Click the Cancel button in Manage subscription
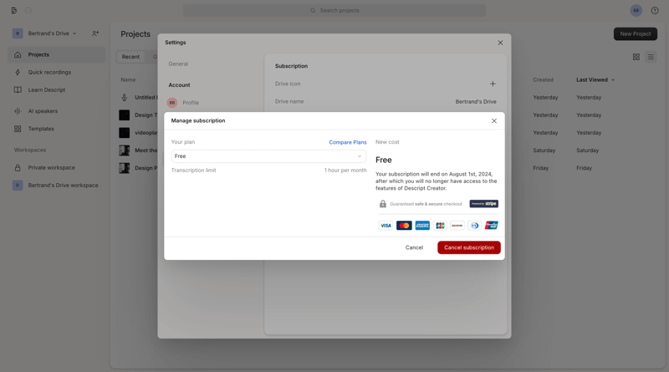This screenshot has height=372, width=669. click(414, 247)
